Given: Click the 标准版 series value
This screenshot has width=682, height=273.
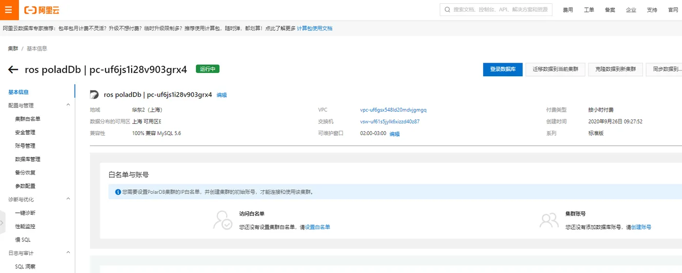Looking at the screenshot, I should coord(596,133).
